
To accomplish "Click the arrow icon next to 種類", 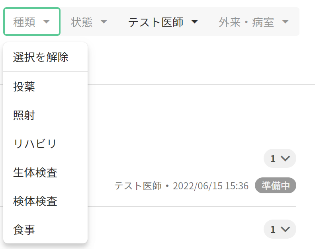I will click(47, 22).
